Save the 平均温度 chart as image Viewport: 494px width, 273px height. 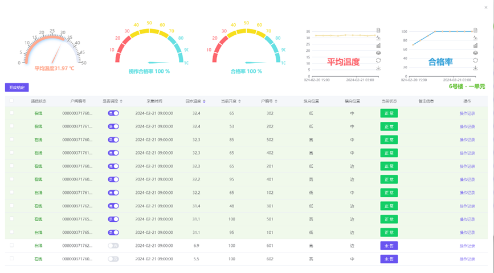point(378,68)
